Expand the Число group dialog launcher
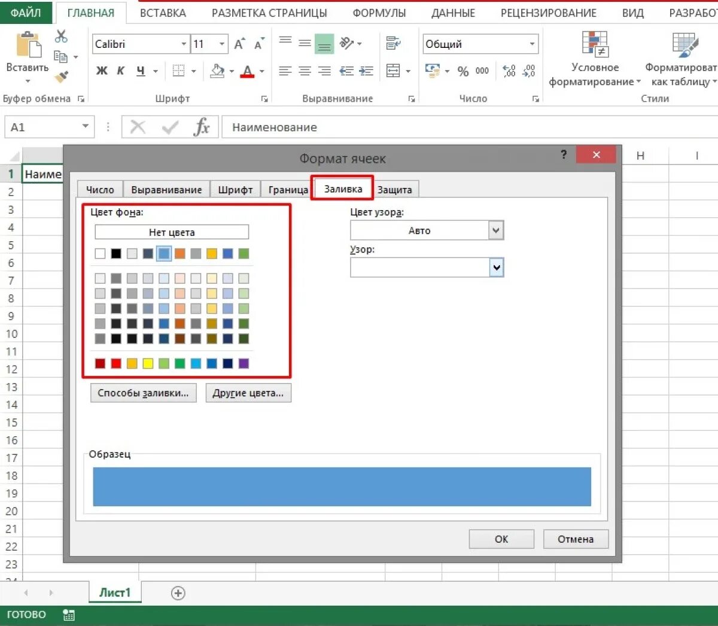This screenshot has height=626, width=718. click(536, 99)
